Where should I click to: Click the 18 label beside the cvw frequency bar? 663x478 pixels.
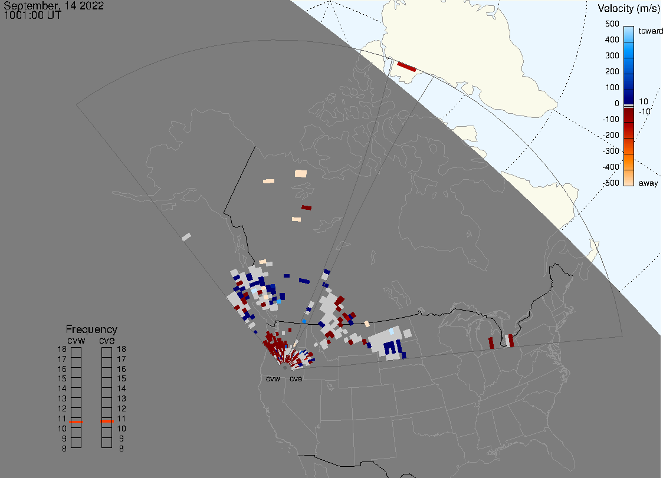click(x=62, y=350)
